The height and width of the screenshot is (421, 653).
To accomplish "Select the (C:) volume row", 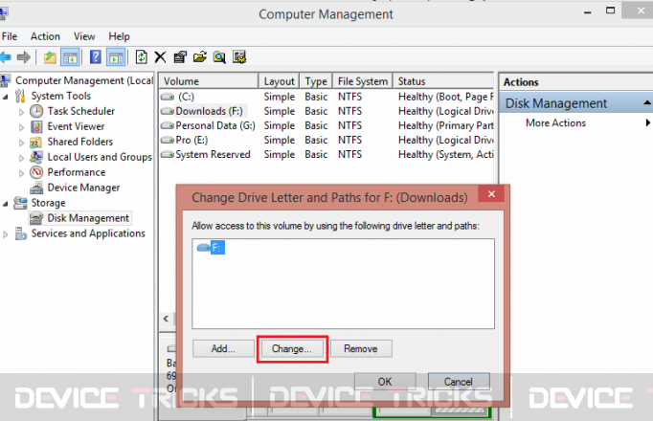I will (326, 97).
